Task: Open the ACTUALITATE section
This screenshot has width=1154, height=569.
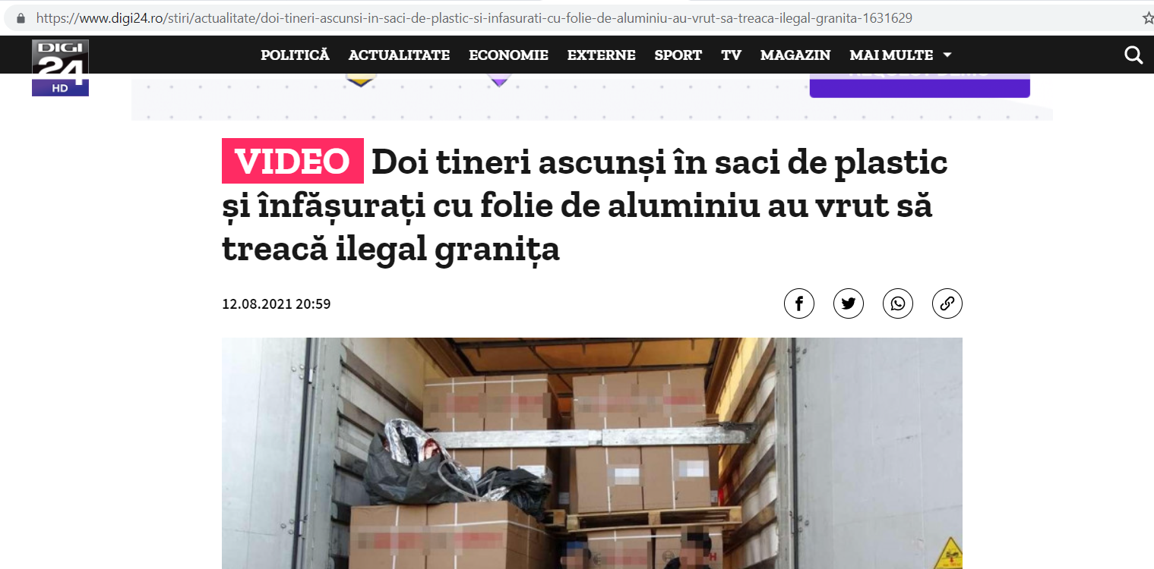Action: [x=399, y=55]
